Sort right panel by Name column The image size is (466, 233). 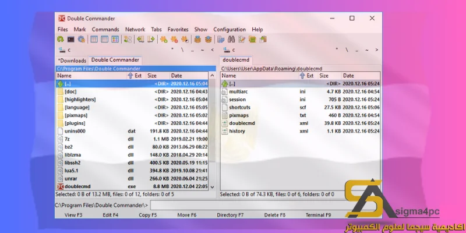(260, 76)
